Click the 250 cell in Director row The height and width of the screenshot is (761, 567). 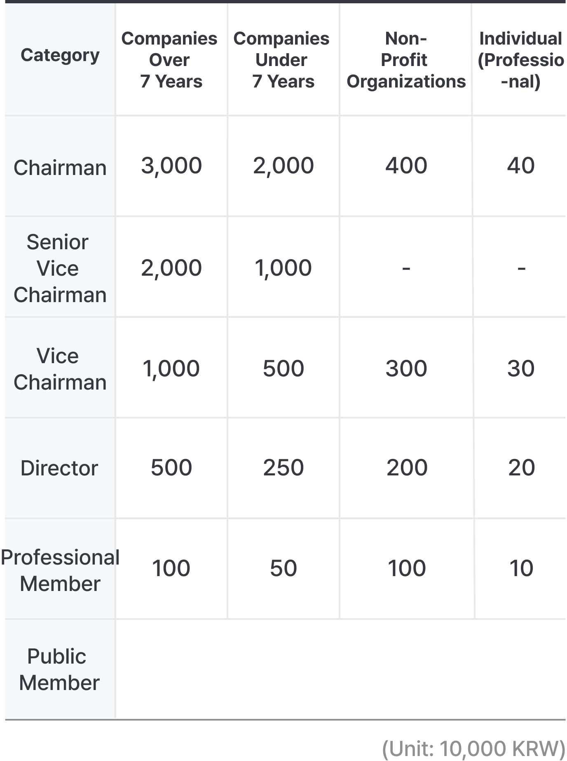tap(283, 468)
